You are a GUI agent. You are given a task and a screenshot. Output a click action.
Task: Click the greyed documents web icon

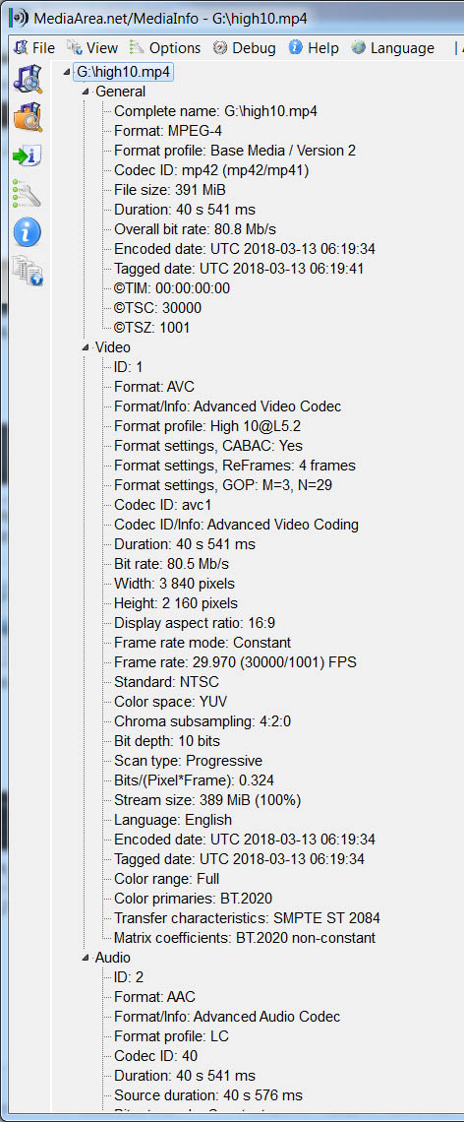(x=28, y=272)
